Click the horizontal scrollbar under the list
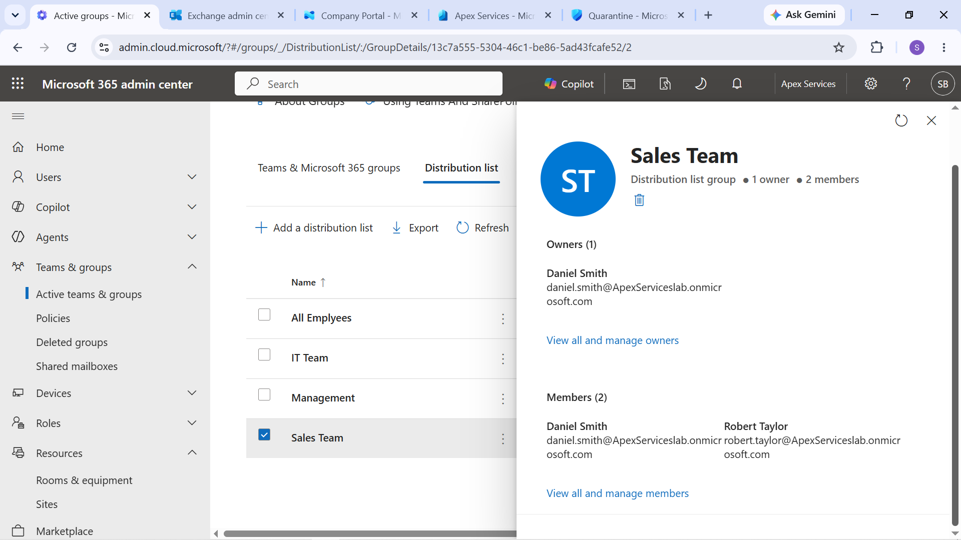Screen dimensions: 961x540 pyautogui.click(x=369, y=533)
